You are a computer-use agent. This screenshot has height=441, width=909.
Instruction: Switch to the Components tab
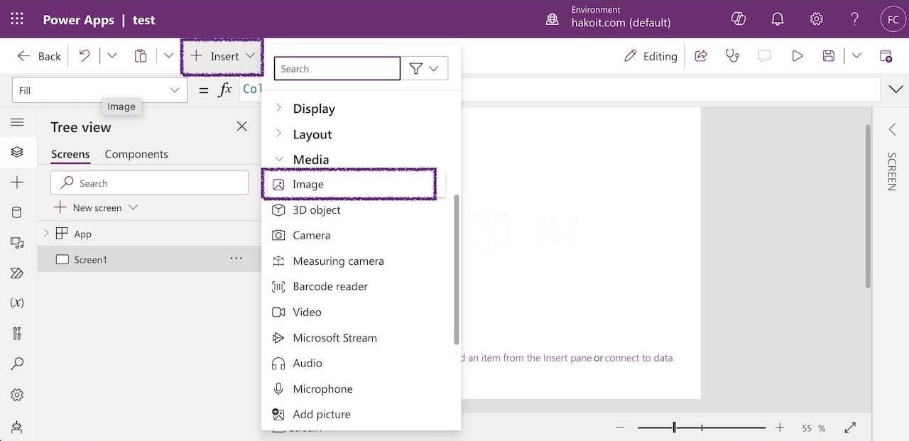[136, 154]
